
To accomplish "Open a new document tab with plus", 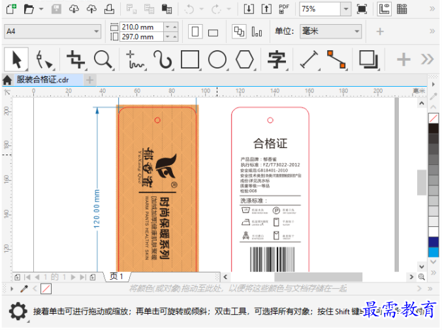I will click(x=90, y=80).
